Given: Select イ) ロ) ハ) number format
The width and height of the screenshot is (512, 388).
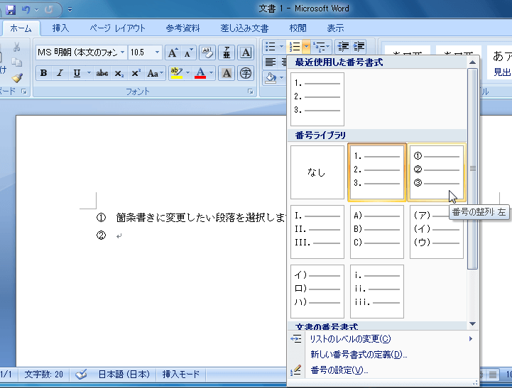Looking at the screenshot, I should click(x=317, y=292).
